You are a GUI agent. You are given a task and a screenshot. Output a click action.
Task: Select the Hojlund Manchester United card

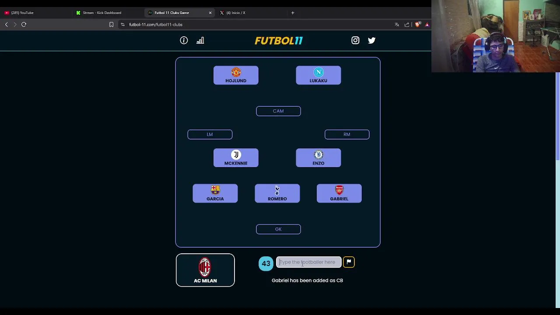236,75
